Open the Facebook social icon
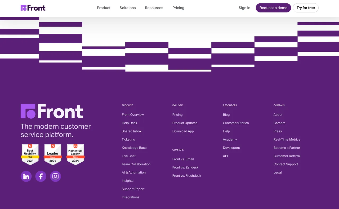Viewport: 339px width, 209px height. click(x=41, y=176)
